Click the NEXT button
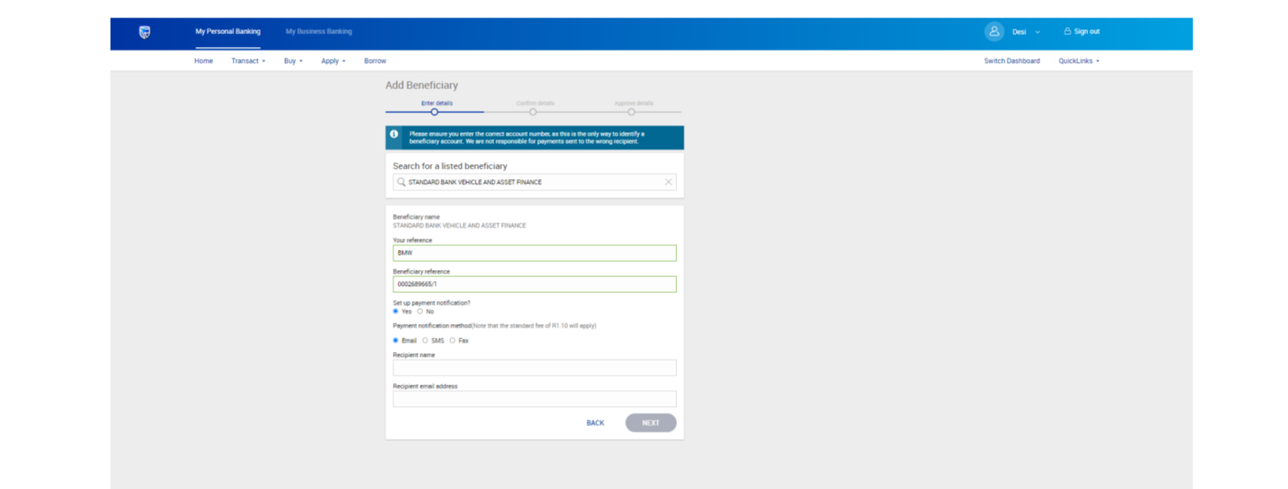This screenshot has height=489, width=1288. [651, 423]
